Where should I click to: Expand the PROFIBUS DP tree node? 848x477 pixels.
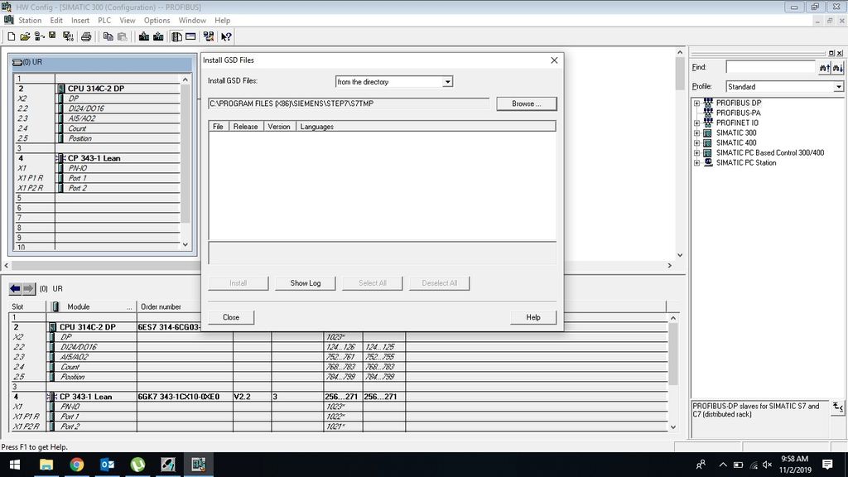[x=696, y=103]
